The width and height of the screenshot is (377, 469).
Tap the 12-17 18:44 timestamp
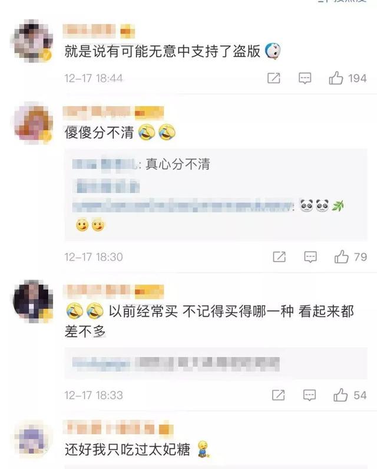pyautogui.click(x=94, y=78)
